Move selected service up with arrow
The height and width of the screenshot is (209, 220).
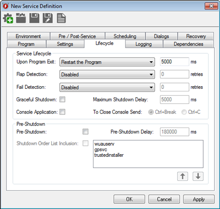click(182, 176)
